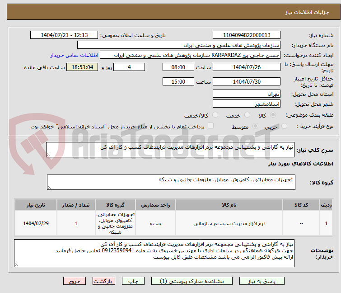Click the کد کالا column header
Screen dimensions: 341x293
click(301, 205)
